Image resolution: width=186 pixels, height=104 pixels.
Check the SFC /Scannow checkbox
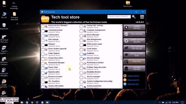click(43, 82)
